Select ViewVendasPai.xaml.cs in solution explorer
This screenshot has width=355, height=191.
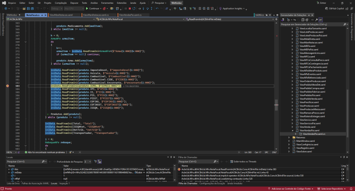point(314,134)
